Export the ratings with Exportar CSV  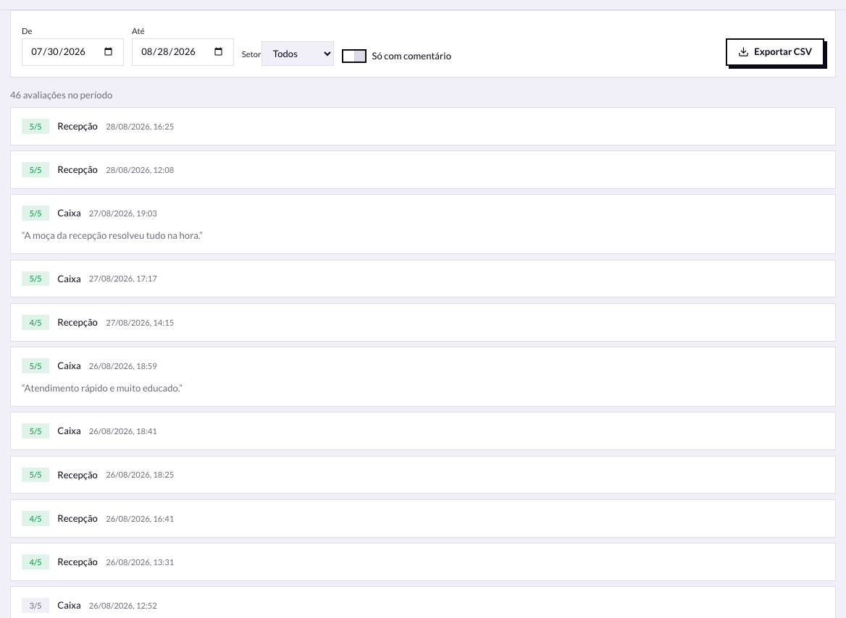pyautogui.click(x=775, y=52)
